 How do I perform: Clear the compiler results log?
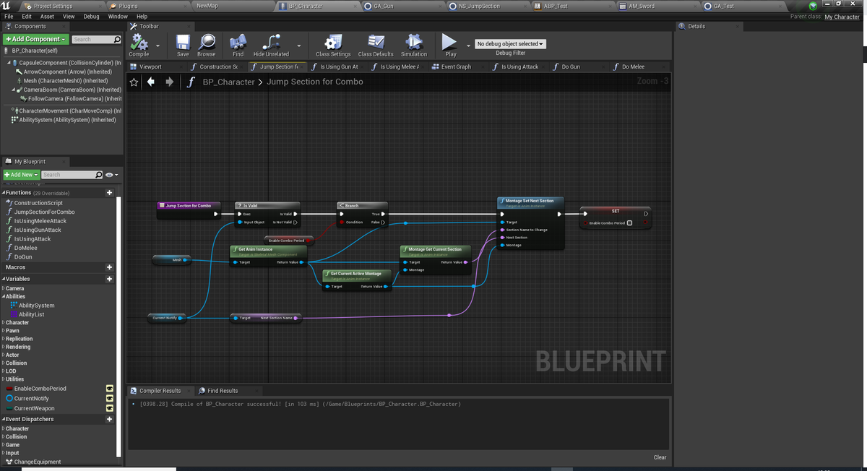660,457
